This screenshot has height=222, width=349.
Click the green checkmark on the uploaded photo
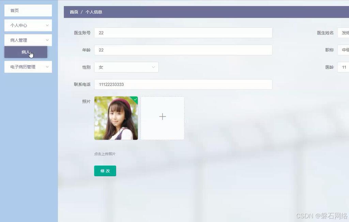pos(135,100)
